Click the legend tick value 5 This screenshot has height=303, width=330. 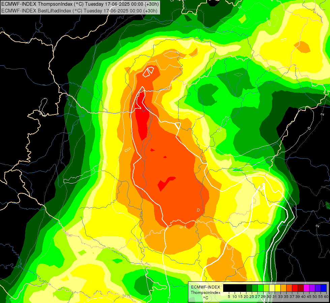tap(229, 297)
